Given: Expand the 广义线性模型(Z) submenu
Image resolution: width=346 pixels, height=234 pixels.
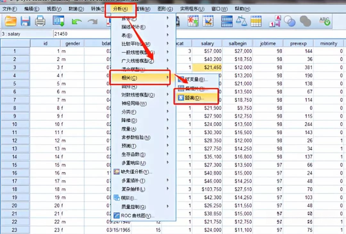Looking at the screenshot, I should (144, 61).
